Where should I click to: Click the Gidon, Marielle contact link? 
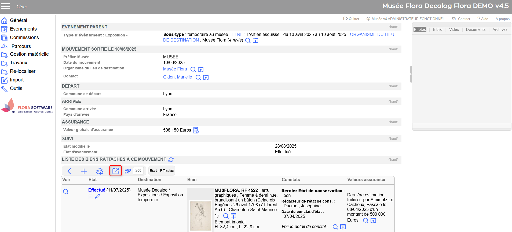pos(178,77)
